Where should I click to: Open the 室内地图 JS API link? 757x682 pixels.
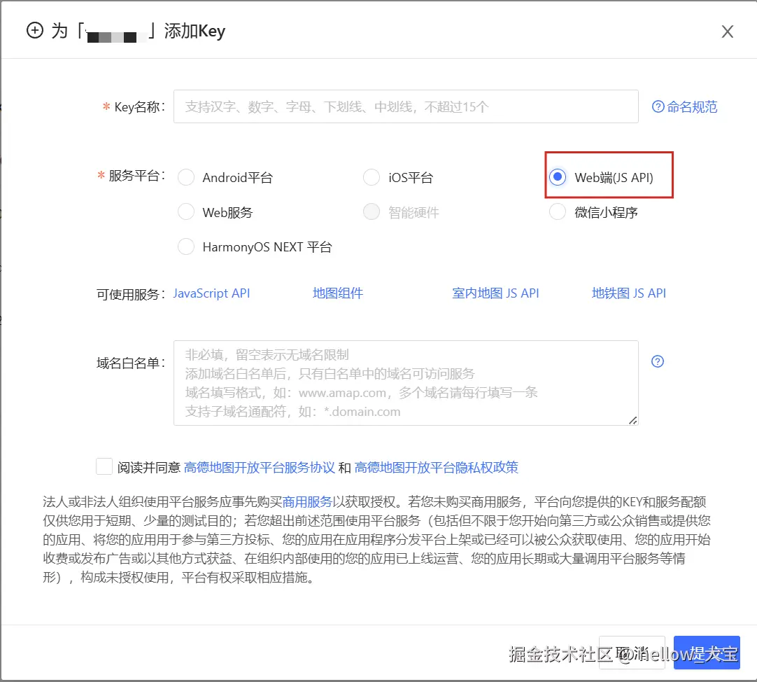495,293
